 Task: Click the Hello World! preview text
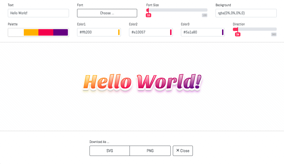(142, 82)
